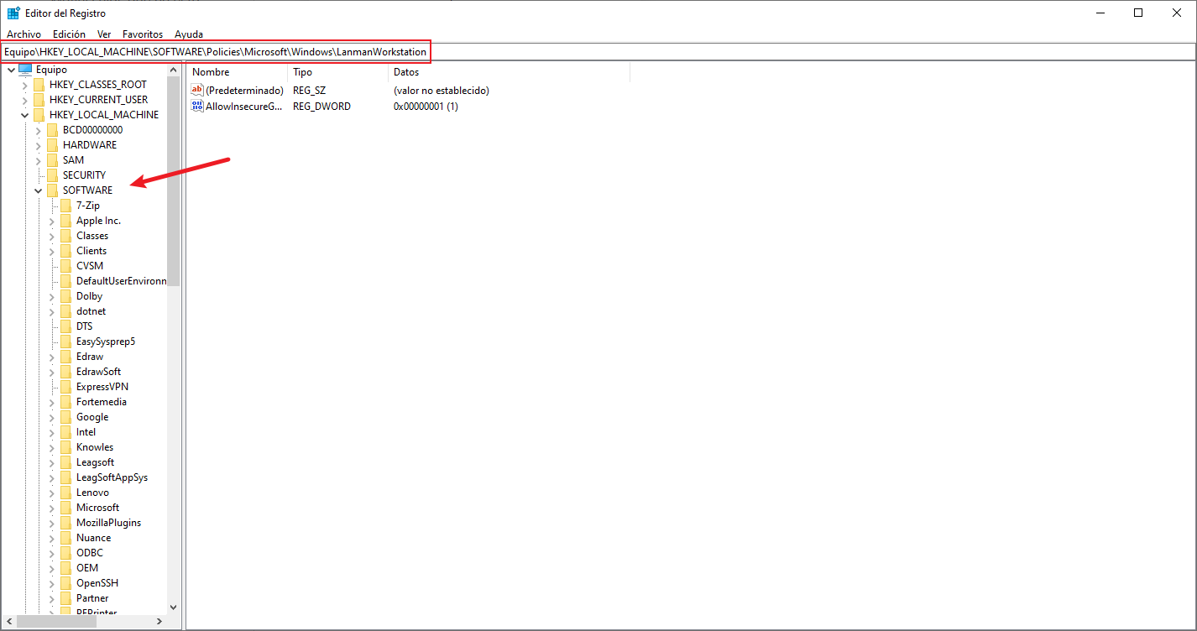Expand the HARDWARE key node

tap(39, 145)
